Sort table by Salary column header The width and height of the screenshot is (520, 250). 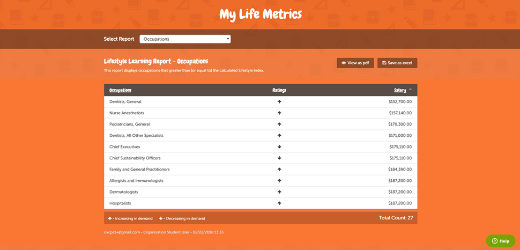pos(400,90)
